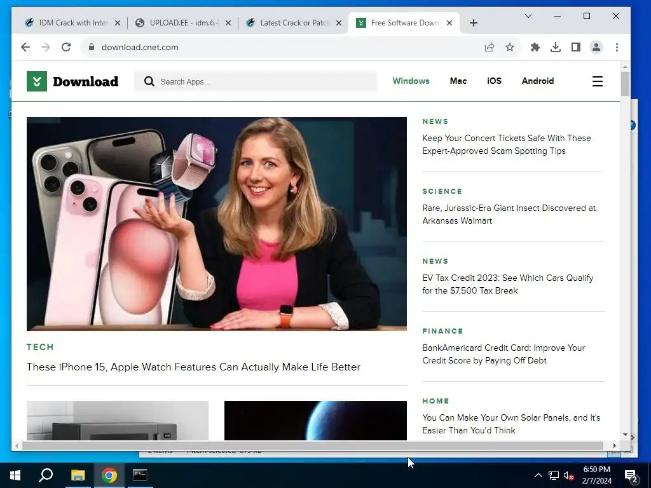Bookmark this tab with the star
Screen dimensions: 651x488
click(x=510, y=47)
